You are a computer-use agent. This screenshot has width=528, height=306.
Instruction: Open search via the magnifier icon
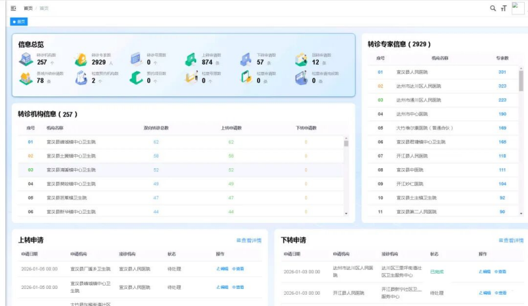click(492, 9)
